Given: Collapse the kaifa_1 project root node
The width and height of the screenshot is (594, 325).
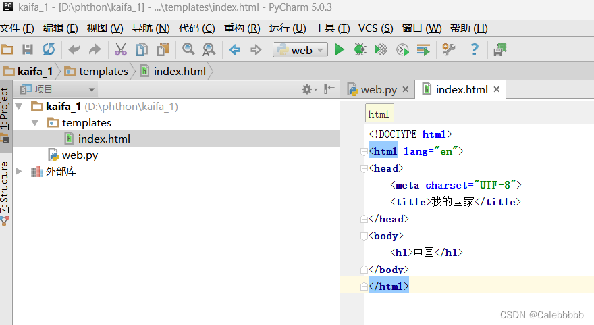Looking at the screenshot, I should click(x=19, y=107).
